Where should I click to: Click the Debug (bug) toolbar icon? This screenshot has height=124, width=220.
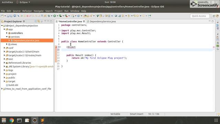pyautogui.click(x=49, y=16)
